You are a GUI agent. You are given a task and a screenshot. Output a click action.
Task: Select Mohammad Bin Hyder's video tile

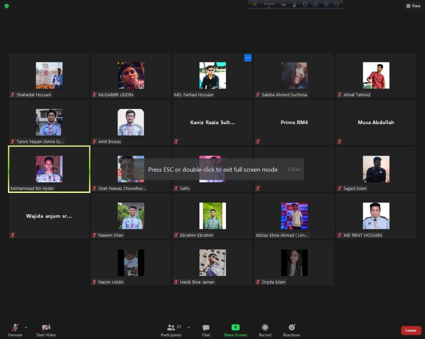point(49,169)
